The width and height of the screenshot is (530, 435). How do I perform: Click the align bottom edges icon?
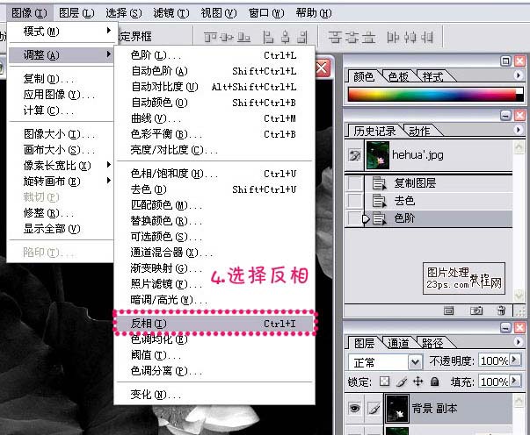tap(243, 37)
